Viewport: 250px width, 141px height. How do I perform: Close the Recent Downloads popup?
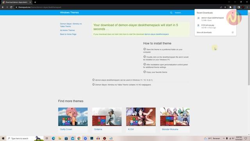pos(233,13)
